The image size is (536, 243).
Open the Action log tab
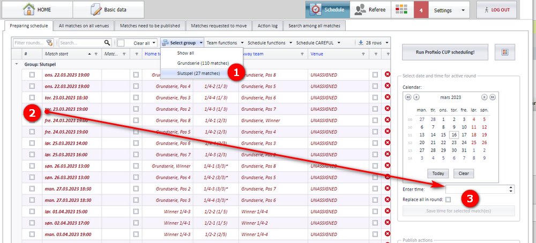(x=267, y=26)
